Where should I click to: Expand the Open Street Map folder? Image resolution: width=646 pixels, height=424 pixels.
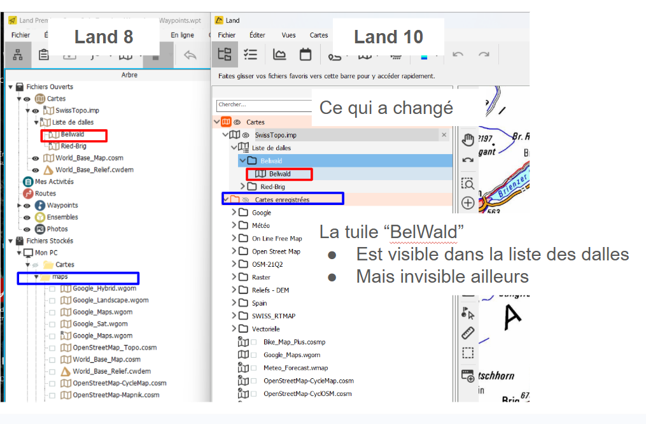pos(234,251)
